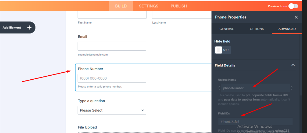Image resolution: width=307 pixels, height=133 pixels.
Task: Open the Please Select dropdown
Action: click(112, 110)
